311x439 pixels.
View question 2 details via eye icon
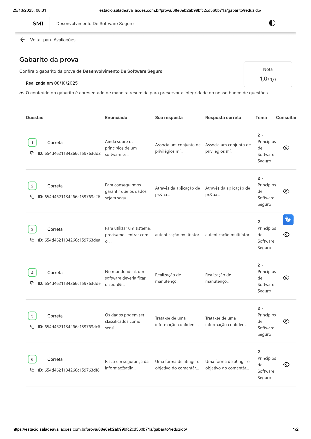tap(286, 191)
